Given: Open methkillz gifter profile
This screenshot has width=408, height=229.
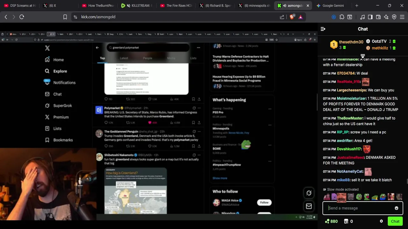Looking at the screenshot, I should tap(380, 48).
